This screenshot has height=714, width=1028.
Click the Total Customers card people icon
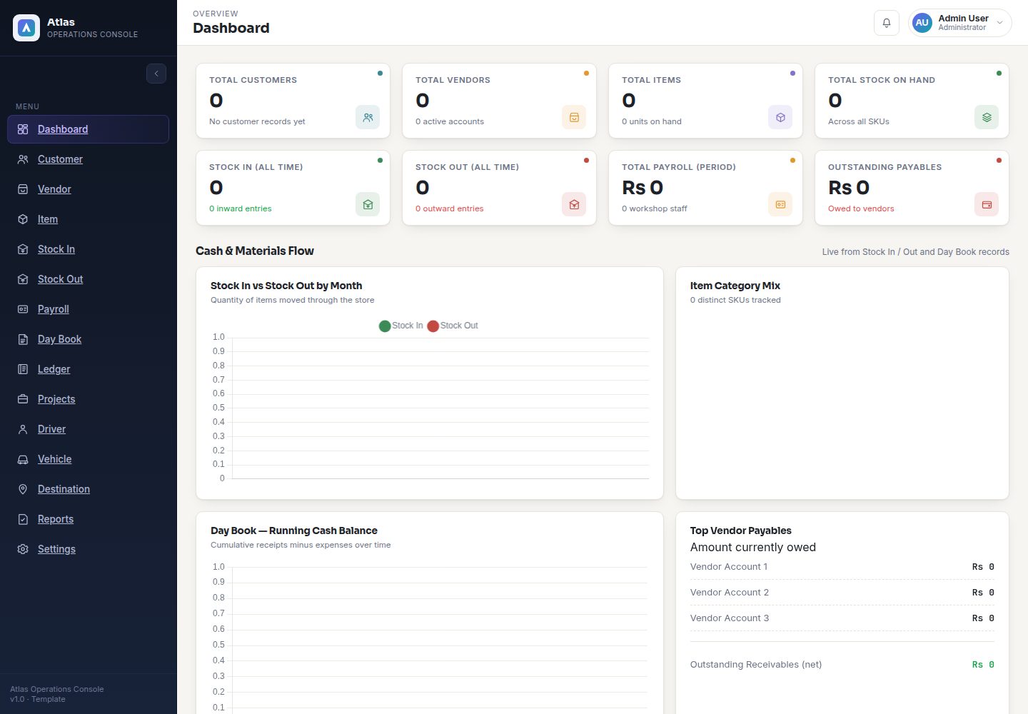(x=368, y=117)
